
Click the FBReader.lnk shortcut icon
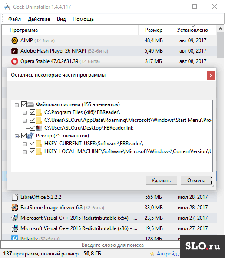click(x=39, y=128)
